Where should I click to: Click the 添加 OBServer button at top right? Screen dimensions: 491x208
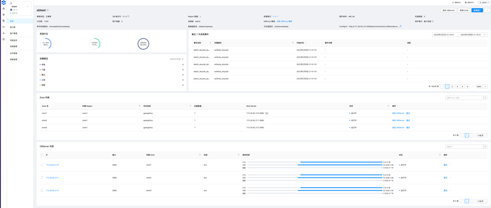coord(448,10)
